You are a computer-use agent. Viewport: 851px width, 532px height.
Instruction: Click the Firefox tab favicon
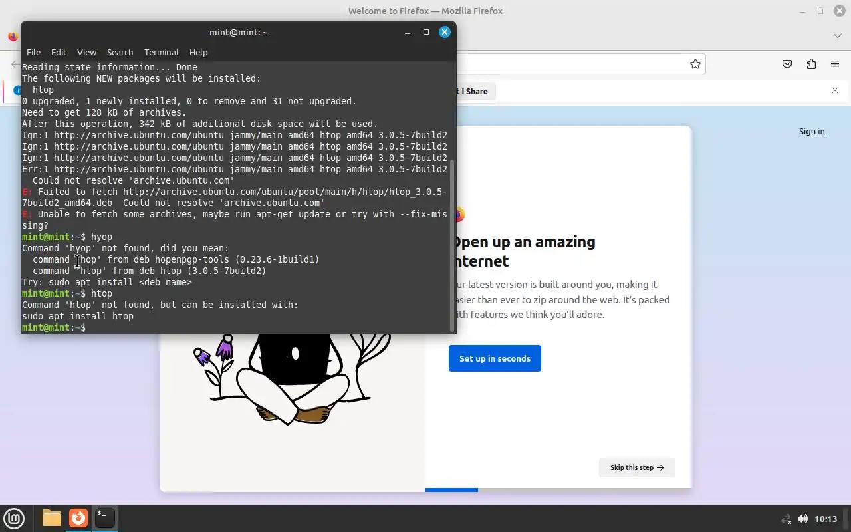[13, 36]
